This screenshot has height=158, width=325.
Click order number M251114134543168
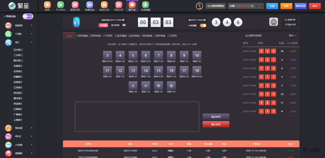(x=88, y=151)
